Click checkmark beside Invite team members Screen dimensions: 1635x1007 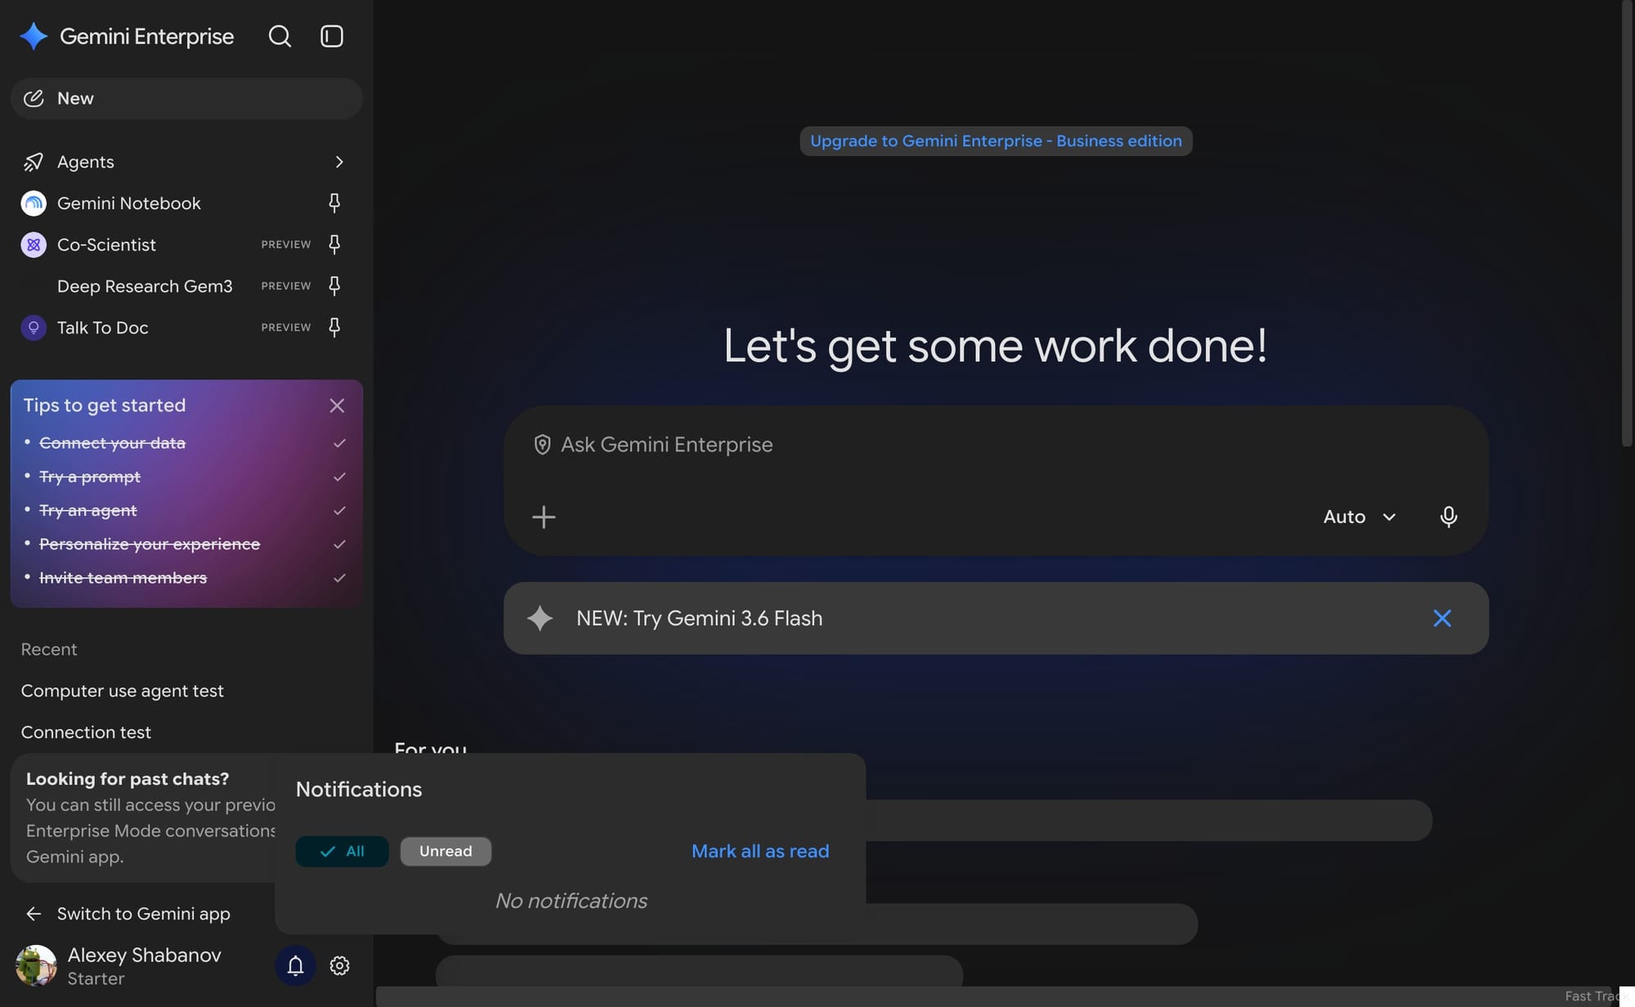click(x=339, y=578)
